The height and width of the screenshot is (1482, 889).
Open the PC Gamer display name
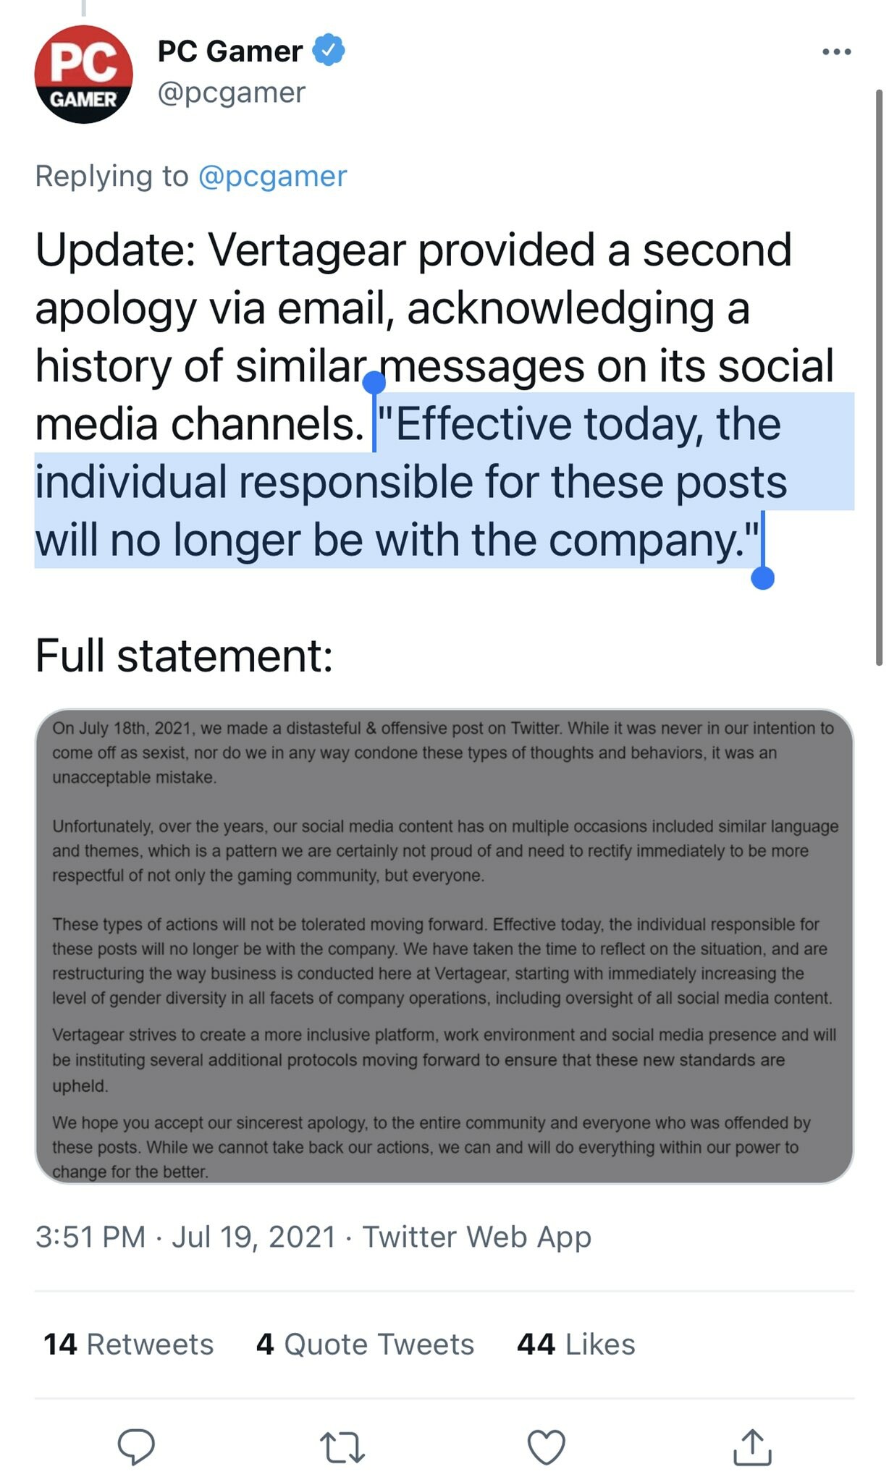(229, 51)
